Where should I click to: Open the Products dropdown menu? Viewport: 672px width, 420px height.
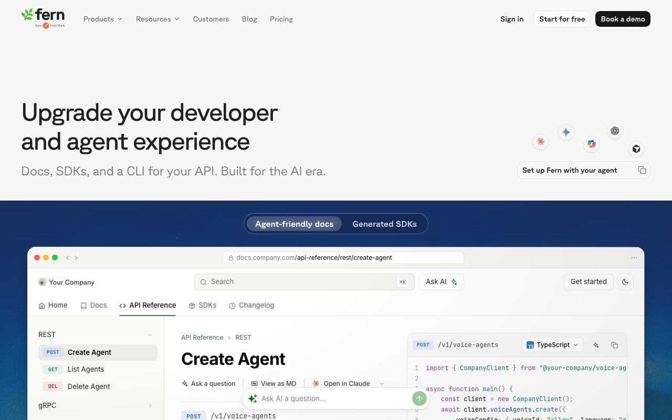(x=103, y=19)
